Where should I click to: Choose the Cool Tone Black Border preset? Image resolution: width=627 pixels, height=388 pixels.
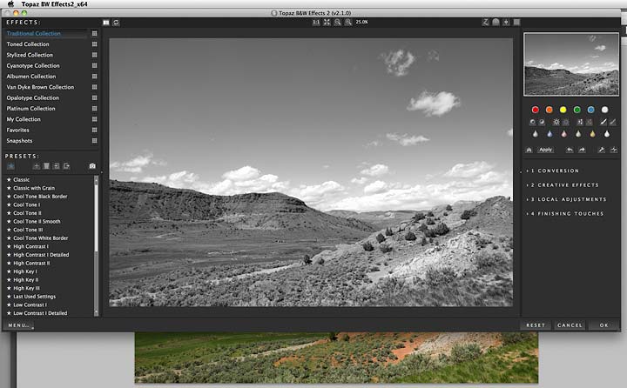click(x=40, y=197)
